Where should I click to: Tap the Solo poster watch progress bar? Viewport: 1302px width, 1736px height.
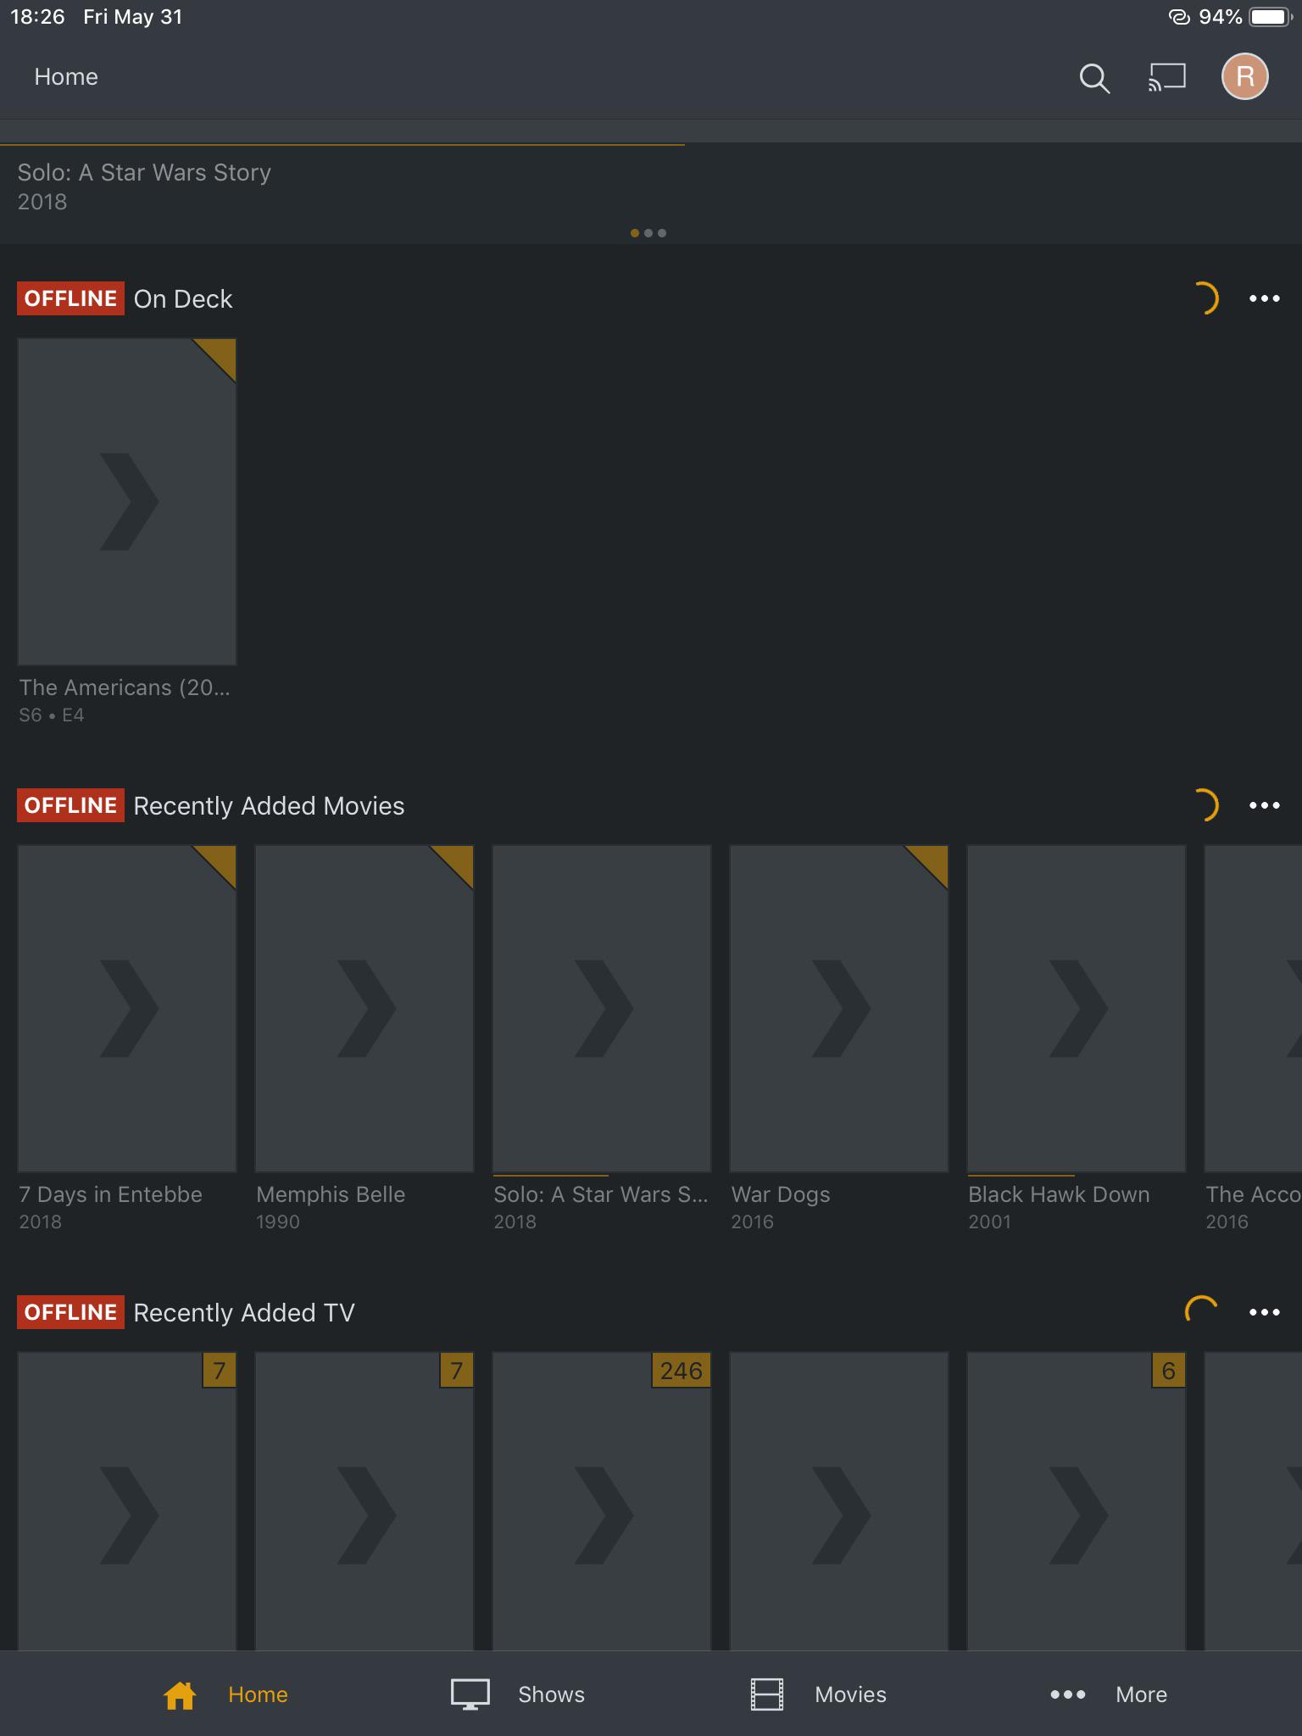[550, 1176]
